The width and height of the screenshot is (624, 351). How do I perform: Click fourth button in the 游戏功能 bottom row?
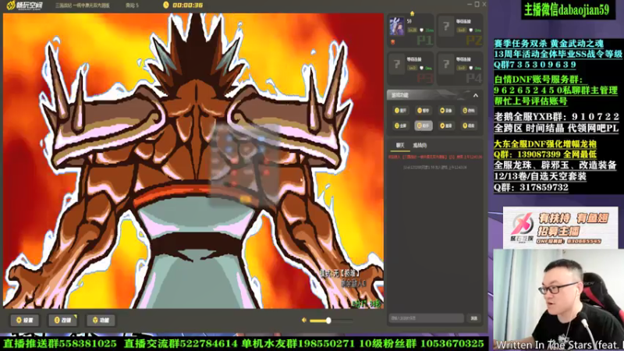(x=469, y=126)
